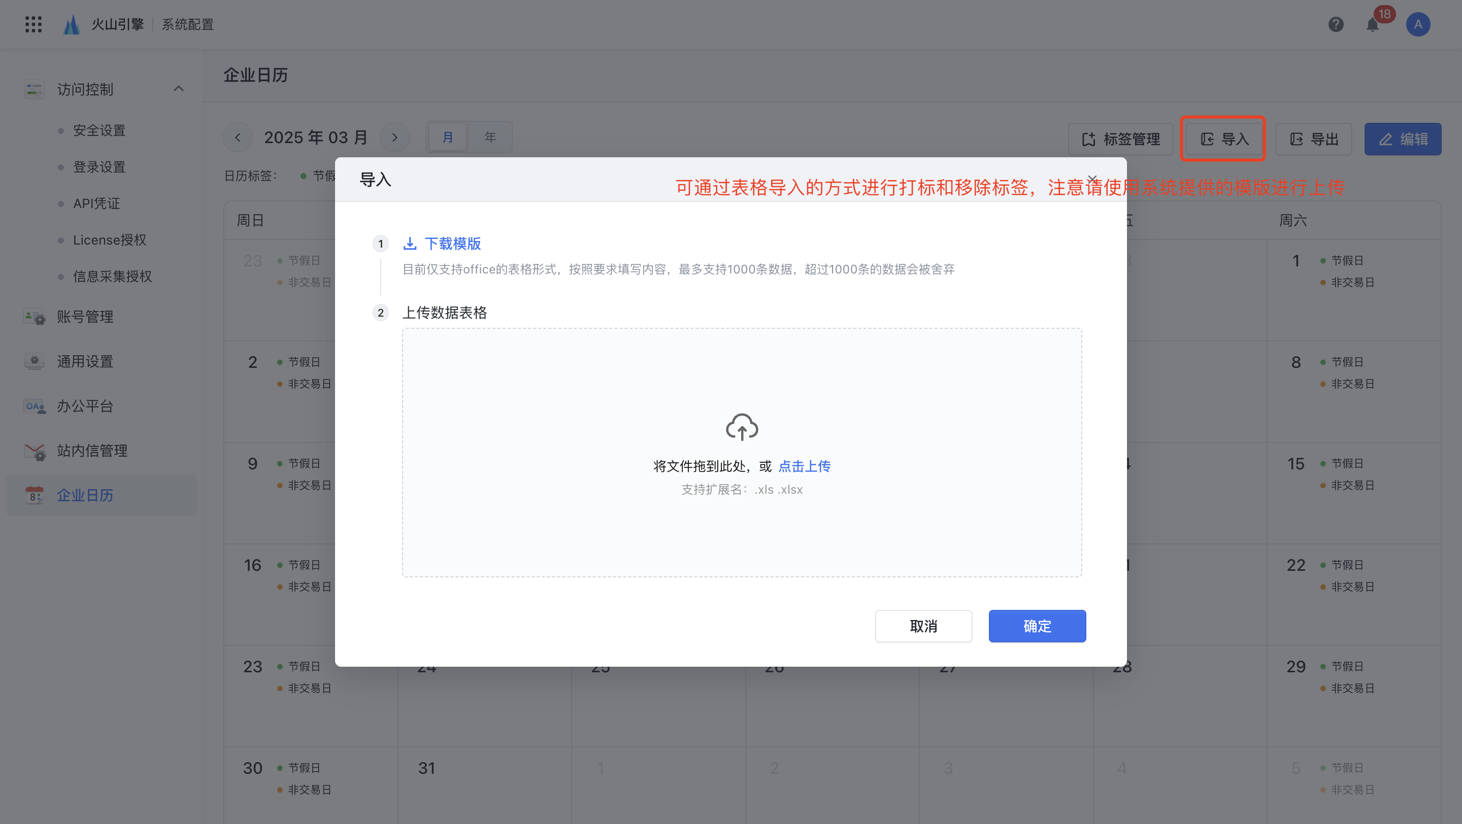The image size is (1462, 824).
Task: Go to the next month with the arrow
Action: pos(394,136)
